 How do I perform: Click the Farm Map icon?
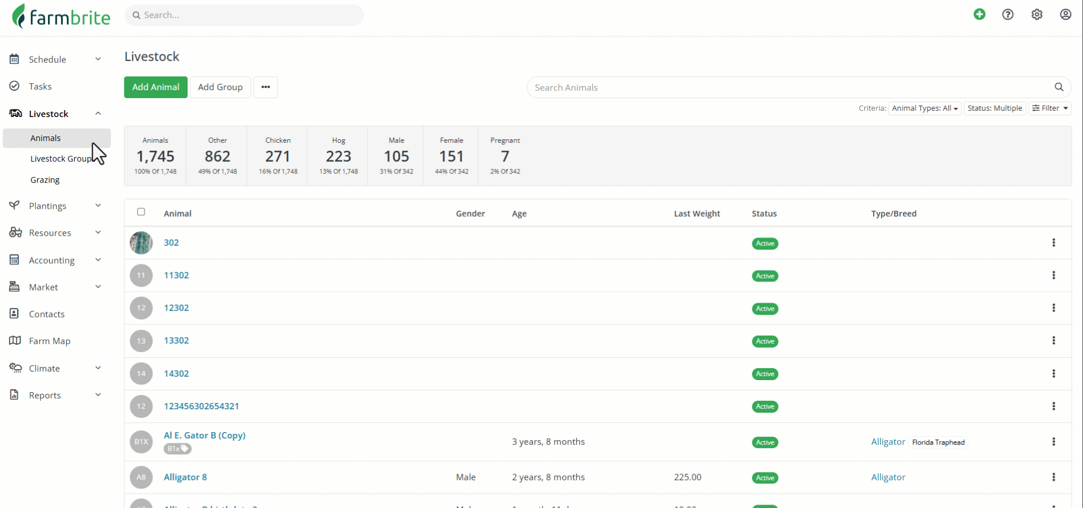[15, 341]
